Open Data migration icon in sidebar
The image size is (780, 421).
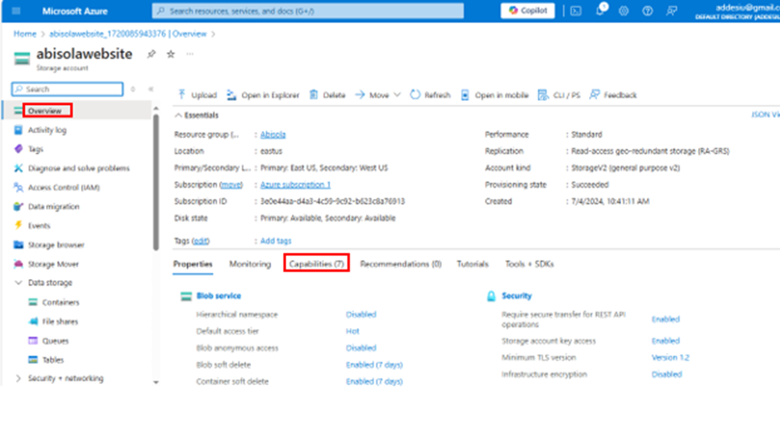pos(18,206)
